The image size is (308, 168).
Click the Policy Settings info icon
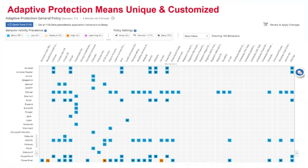135,30
